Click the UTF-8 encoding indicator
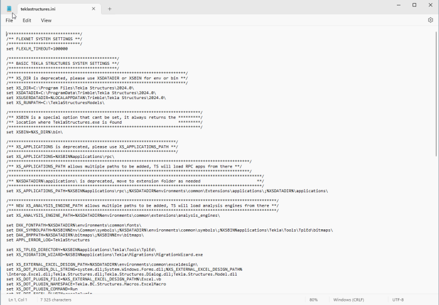 (398, 300)
